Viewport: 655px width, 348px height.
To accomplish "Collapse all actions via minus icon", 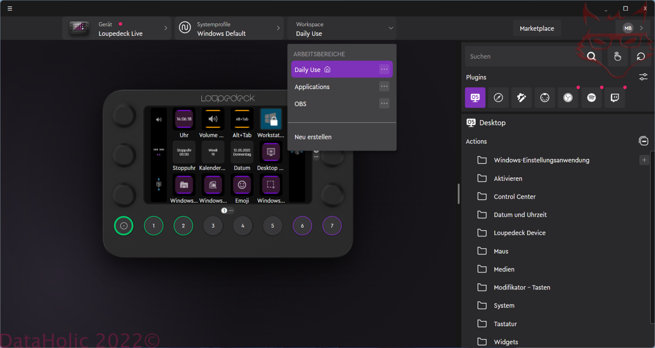I will [643, 141].
